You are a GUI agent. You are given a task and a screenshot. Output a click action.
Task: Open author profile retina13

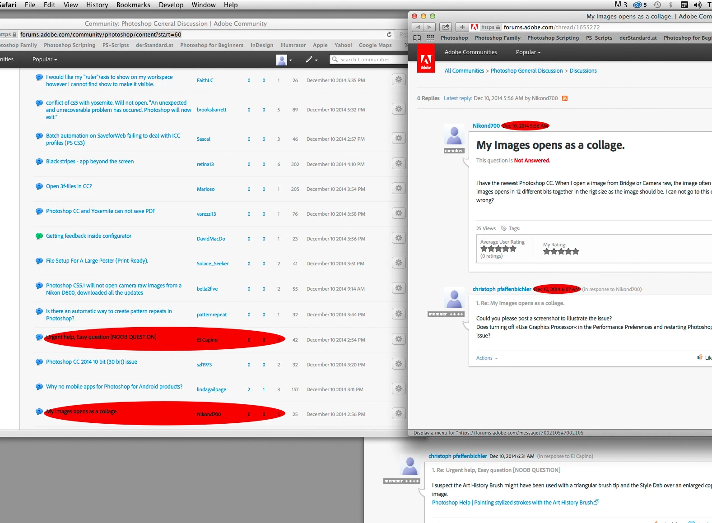click(205, 164)
